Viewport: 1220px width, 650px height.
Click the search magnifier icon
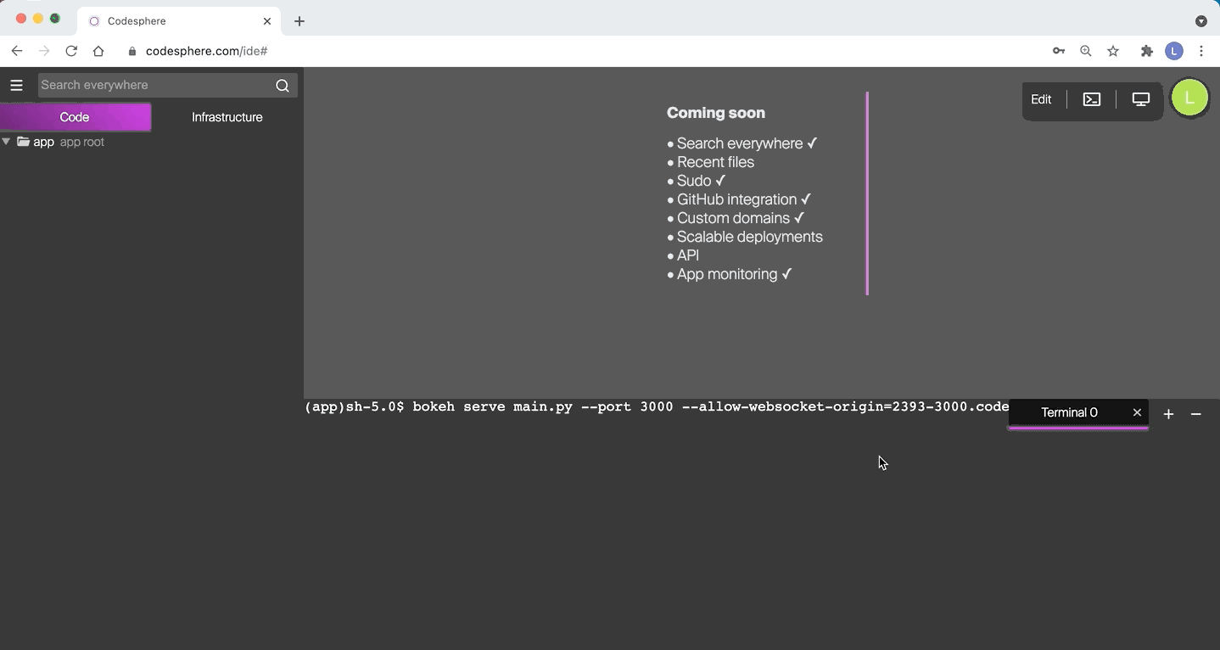point(283,85)
